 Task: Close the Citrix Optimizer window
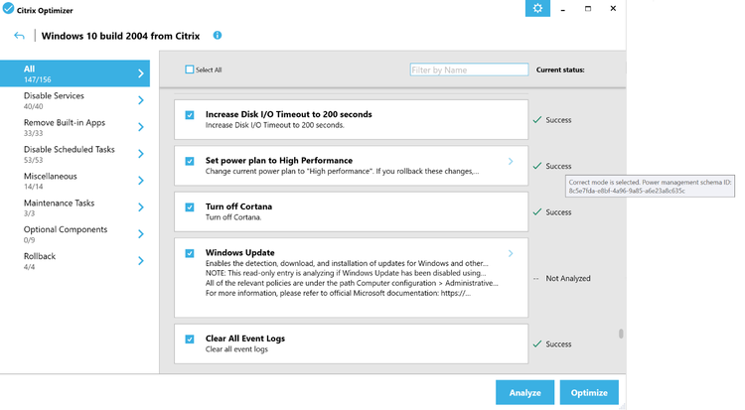point(613,9)
